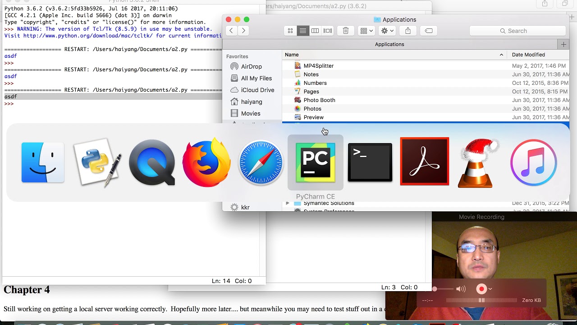Click the Finder trash delete button

click(x=346, y=31)
